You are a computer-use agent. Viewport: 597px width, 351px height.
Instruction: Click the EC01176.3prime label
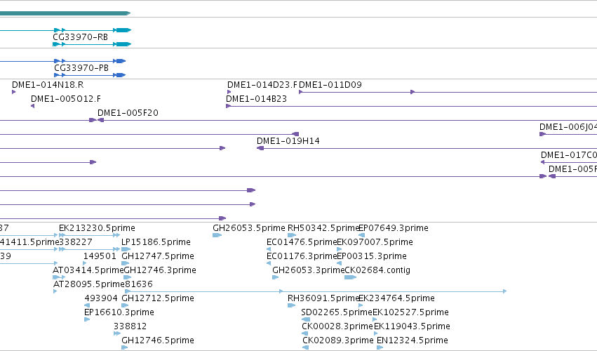click(302, 256)
